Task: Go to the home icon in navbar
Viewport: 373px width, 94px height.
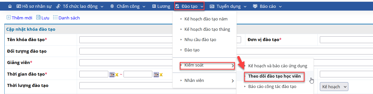Action: click(x=10, y=6)
